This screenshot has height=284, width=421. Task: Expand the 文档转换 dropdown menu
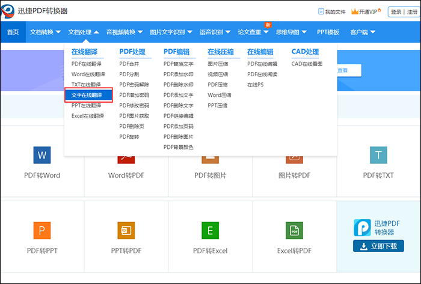(45, 32)
